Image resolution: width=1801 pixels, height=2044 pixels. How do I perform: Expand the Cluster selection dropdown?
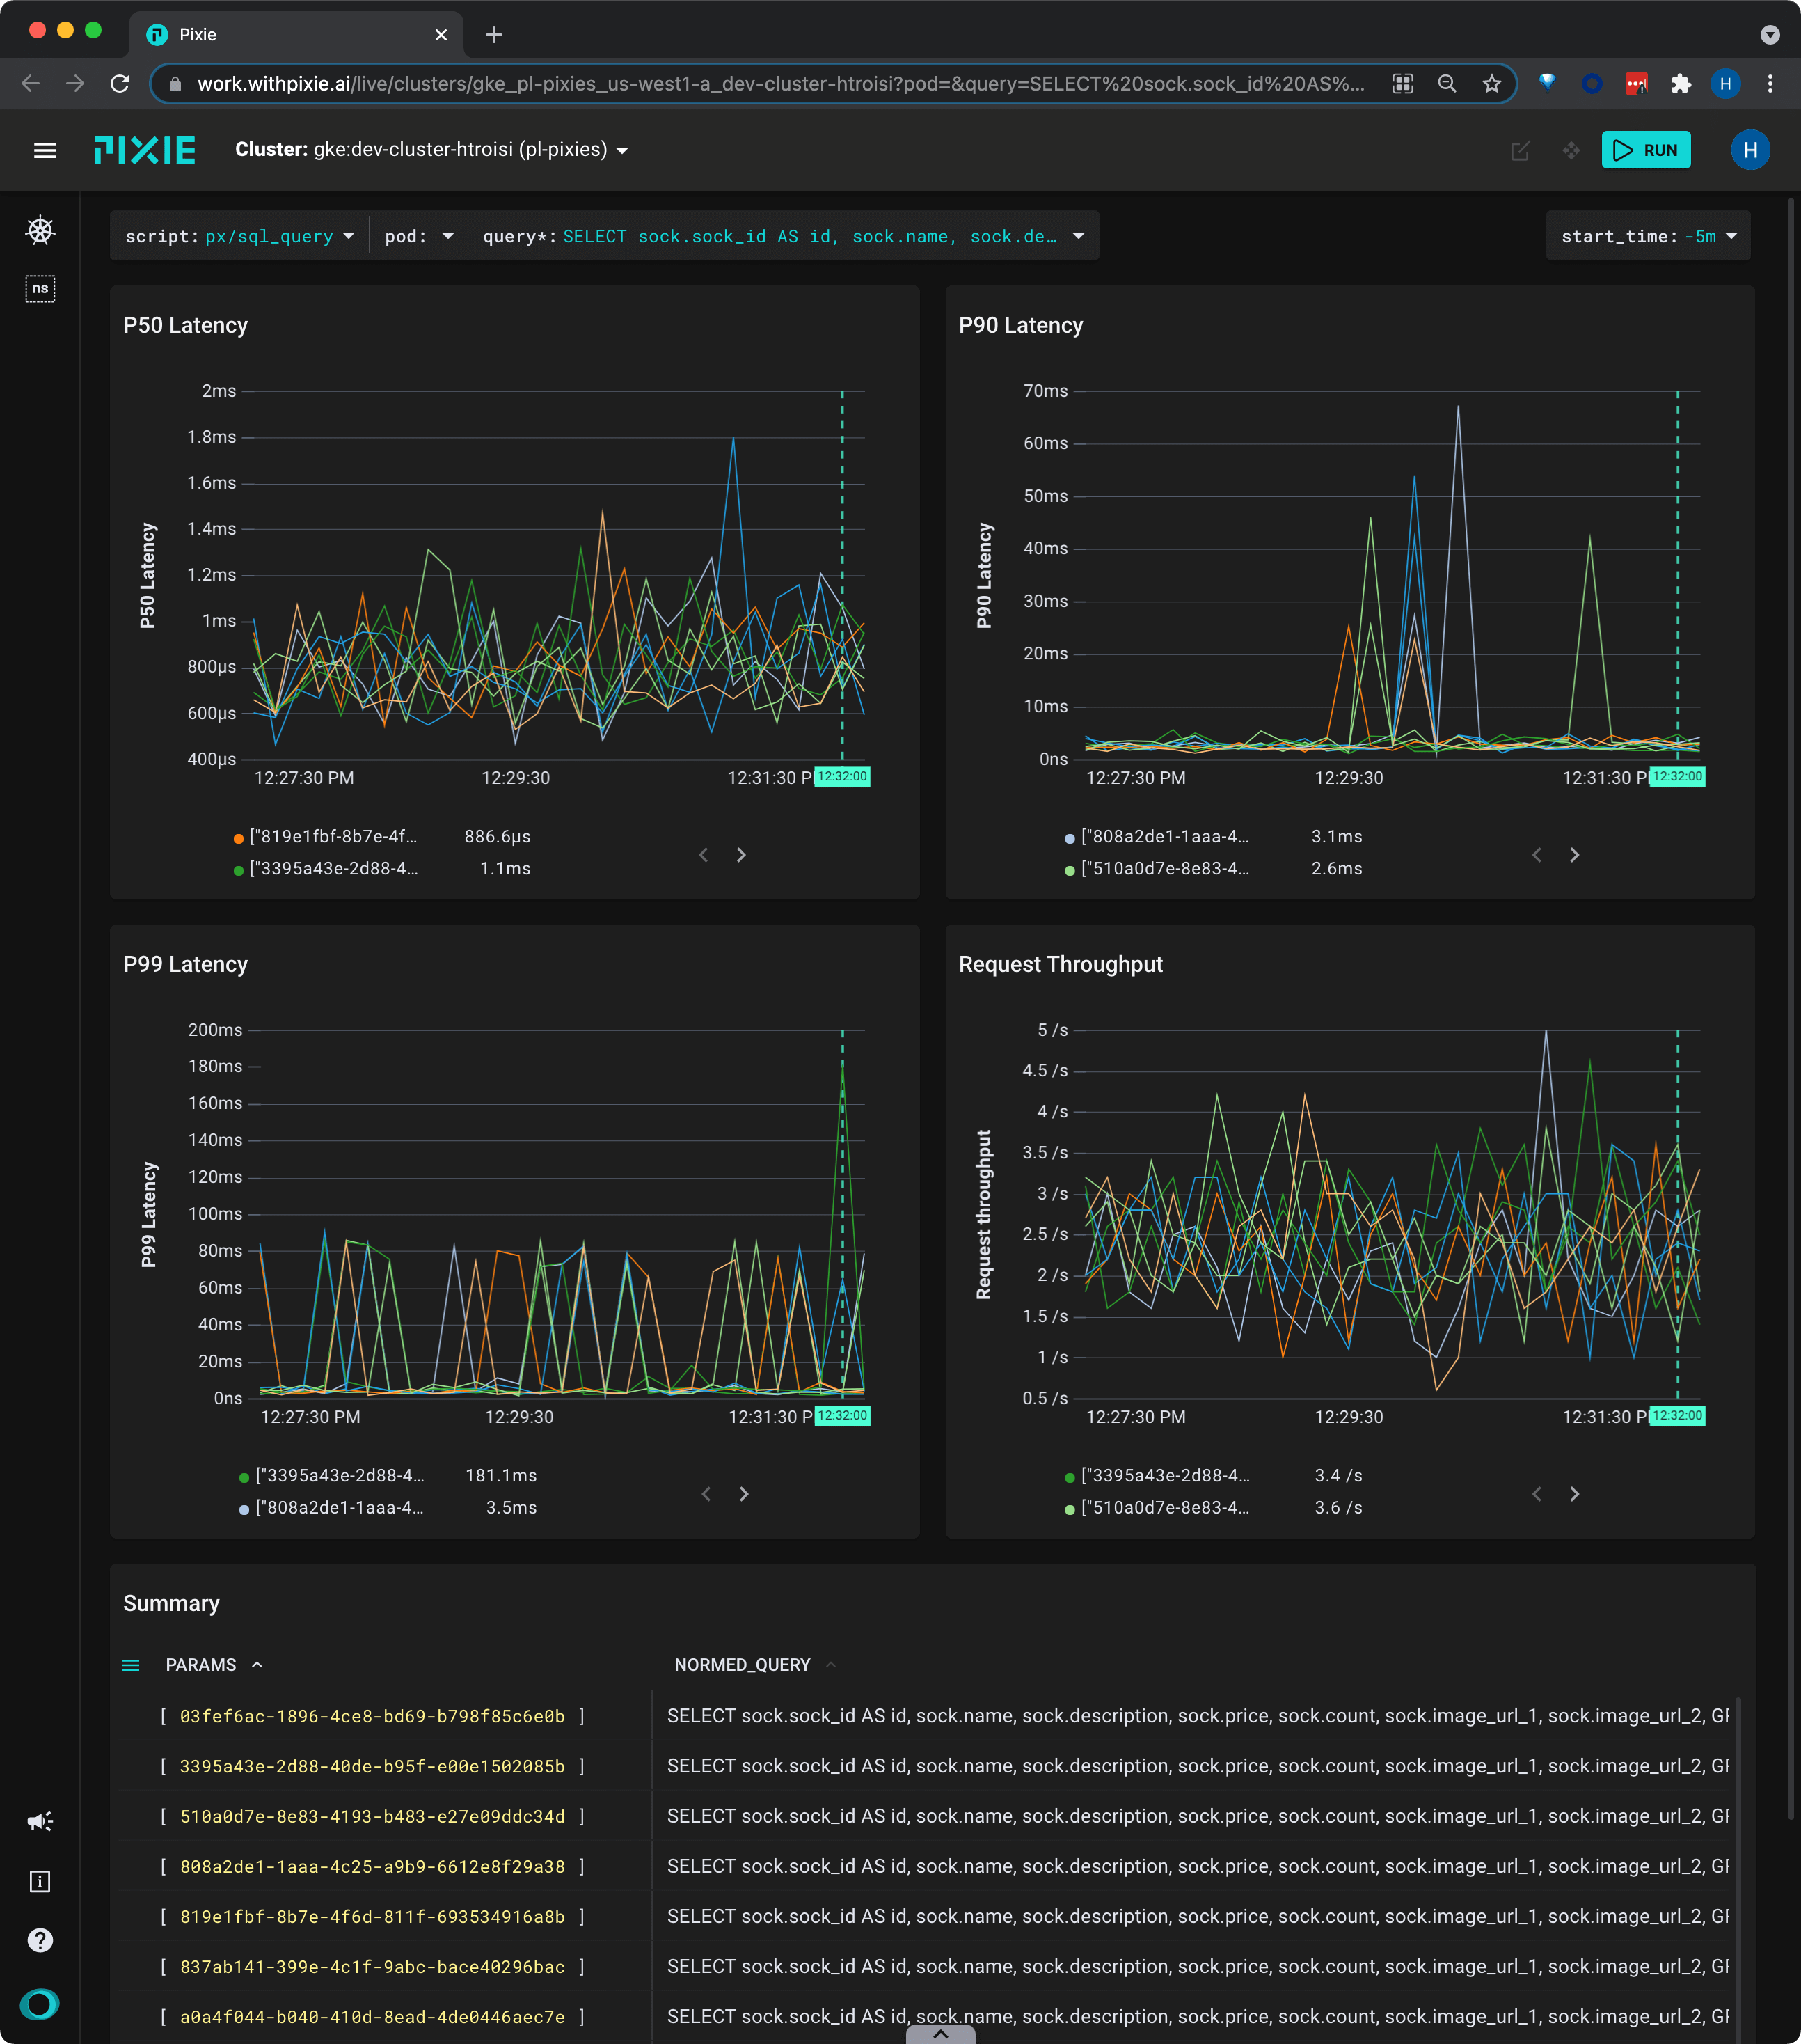click(x=621, y=151)
